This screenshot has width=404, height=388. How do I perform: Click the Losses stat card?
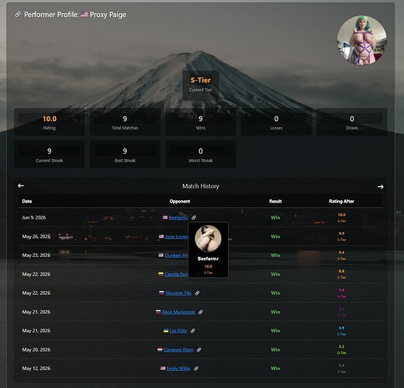(x=276, y=122)
